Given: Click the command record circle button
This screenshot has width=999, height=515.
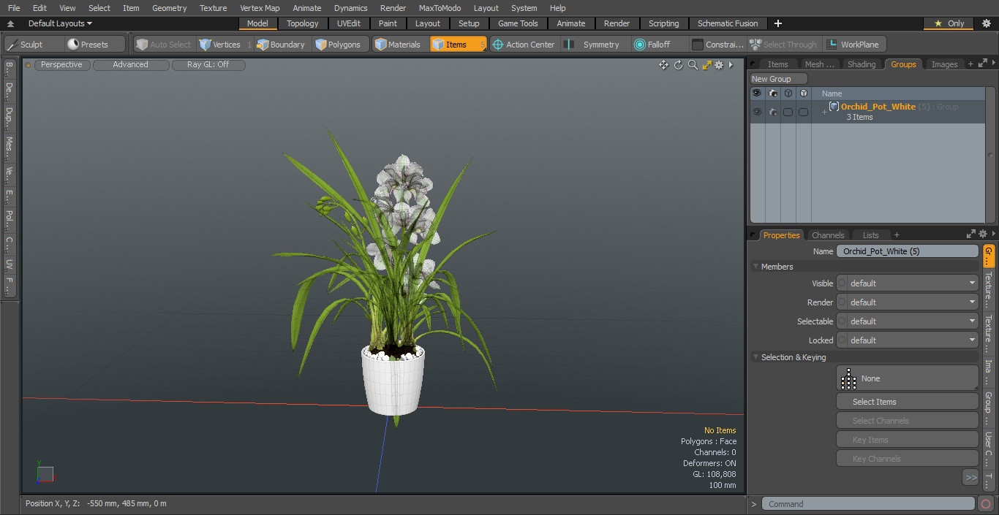Looking at the screenshot, I should 986,504.
